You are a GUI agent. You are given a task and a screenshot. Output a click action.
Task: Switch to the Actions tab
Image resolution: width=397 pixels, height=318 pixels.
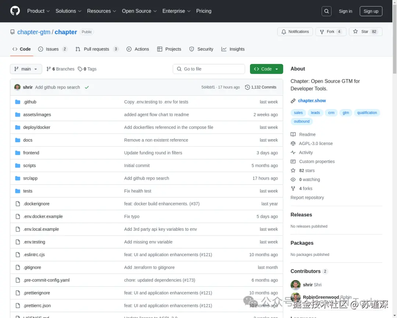pos(138,49)
